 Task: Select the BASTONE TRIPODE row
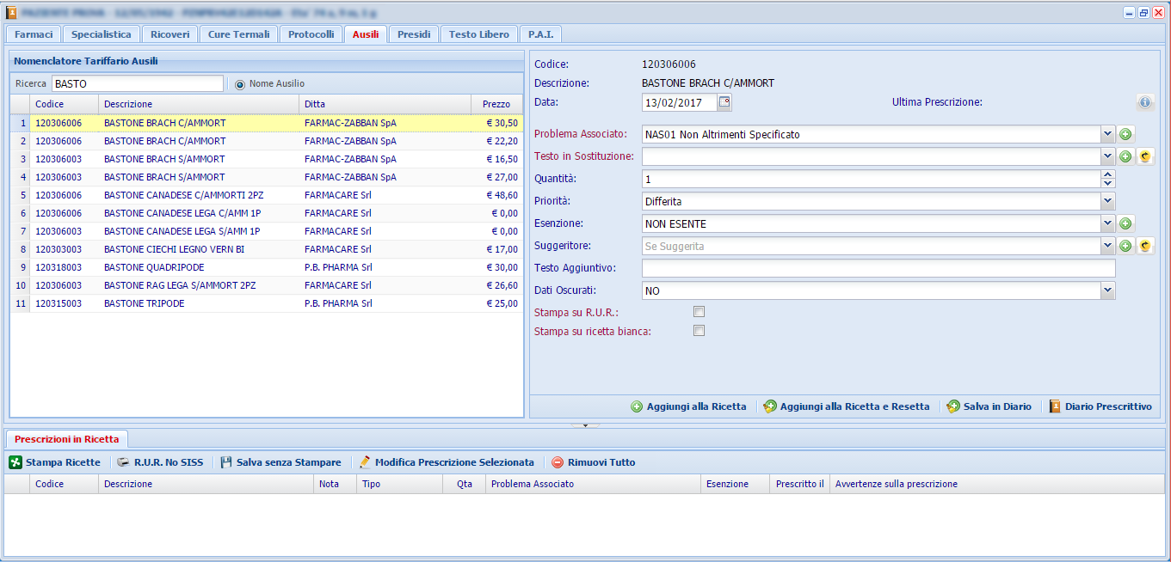(267, 303)
